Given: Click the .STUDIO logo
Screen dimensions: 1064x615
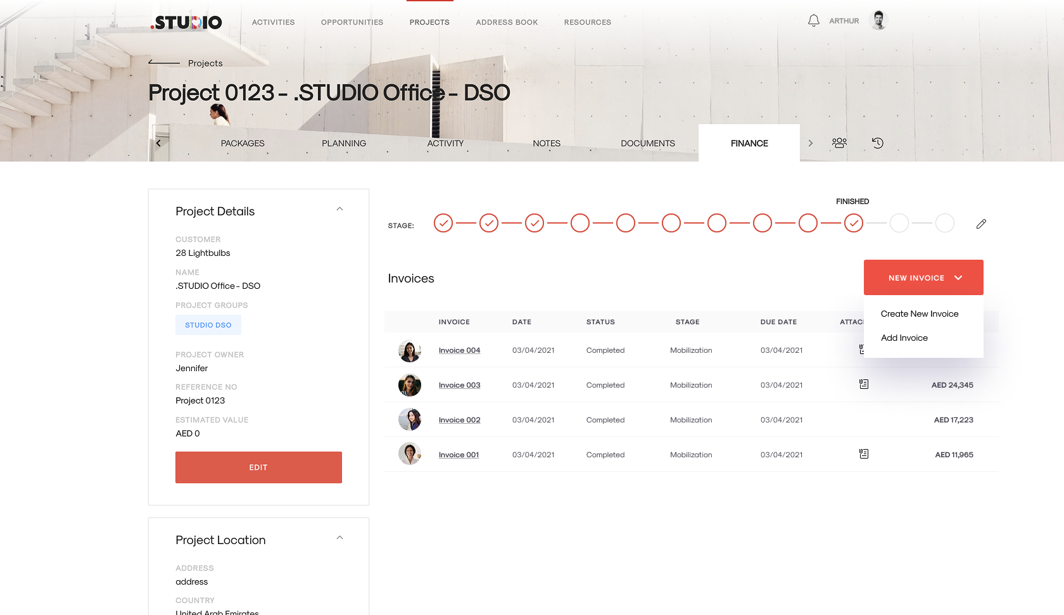Looking at the screenshot, I should pyautogui.click(x=185, y=22).
